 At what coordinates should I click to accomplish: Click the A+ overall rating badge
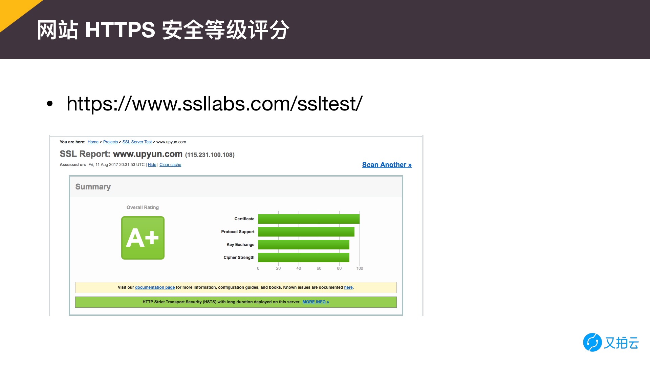(x=143, y=238)
